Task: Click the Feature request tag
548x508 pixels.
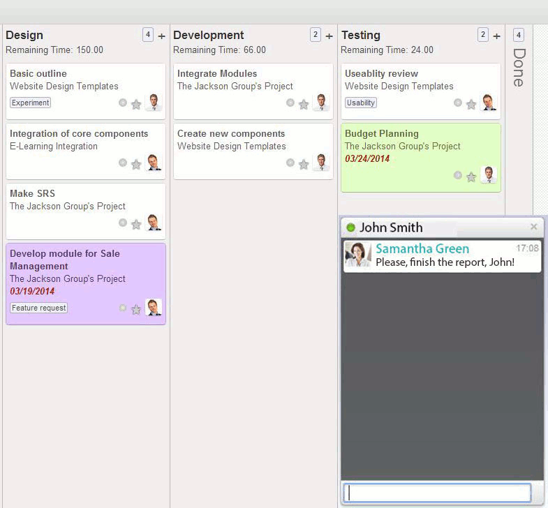Action: 39,308
